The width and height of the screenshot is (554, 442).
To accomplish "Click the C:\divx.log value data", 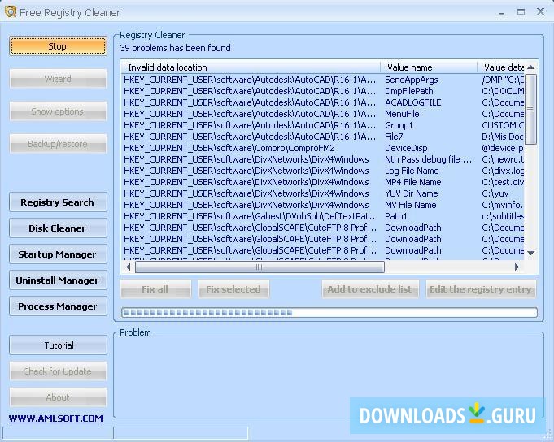I will [503, 171].
